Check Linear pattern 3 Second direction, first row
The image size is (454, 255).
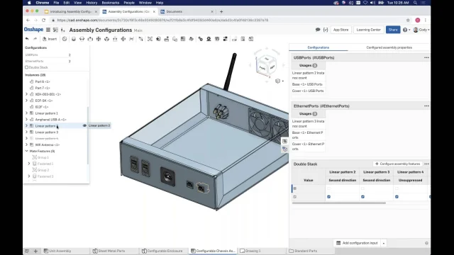[362, 188]
